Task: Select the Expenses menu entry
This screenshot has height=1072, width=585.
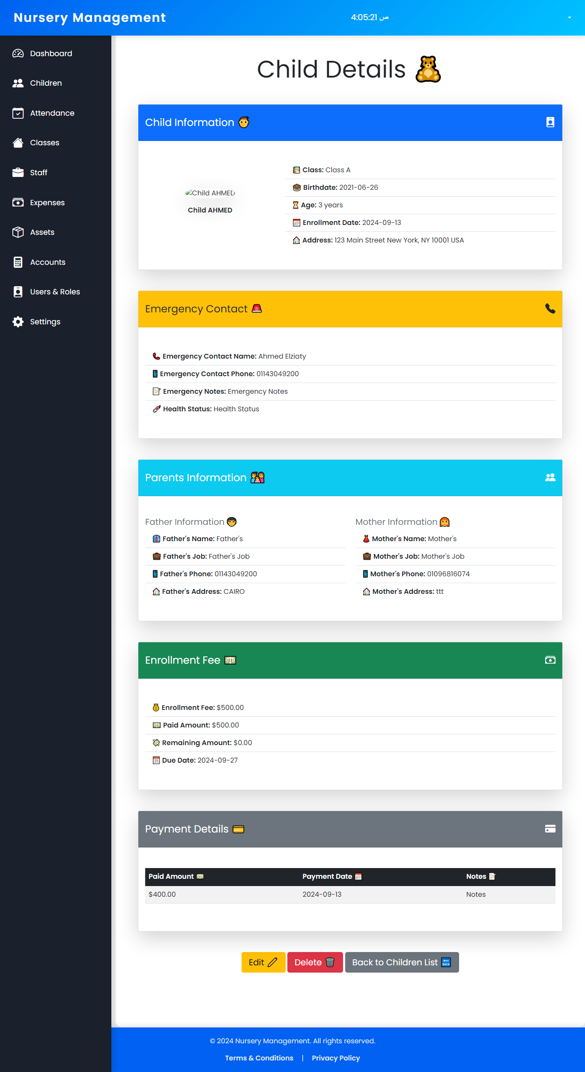Action: coord(47,203)
